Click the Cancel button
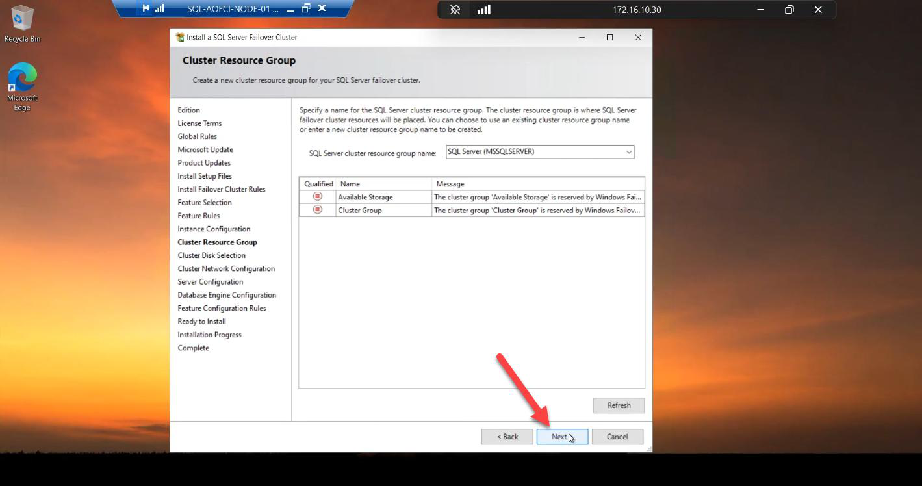The image size is (922, 486). pos(617,437)
